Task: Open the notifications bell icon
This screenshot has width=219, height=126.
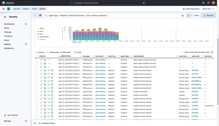Action: [x=209, y=3]
